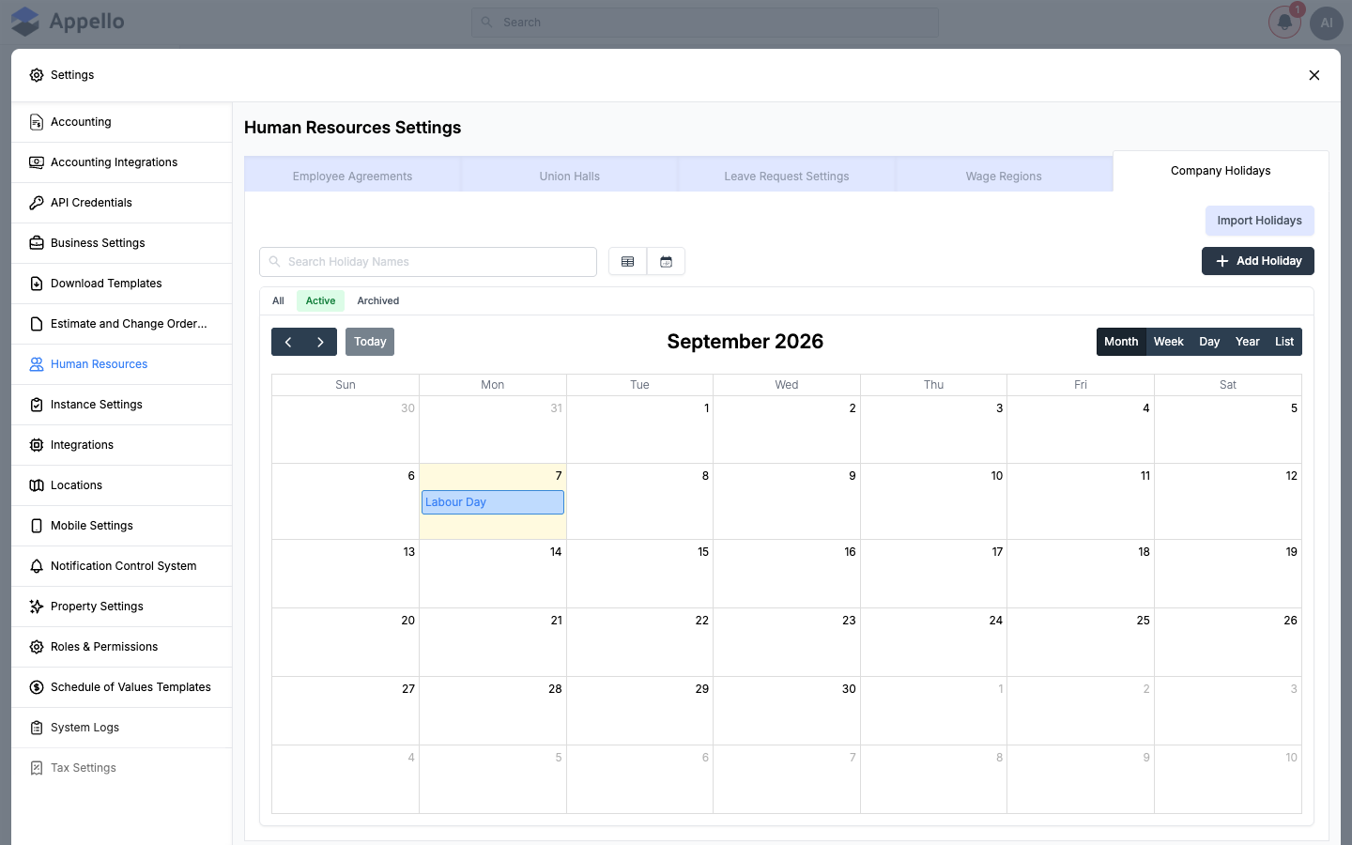Switch to Union Halls tab
The width and height of the screenshot is (1352, 845).
[569, 176]
